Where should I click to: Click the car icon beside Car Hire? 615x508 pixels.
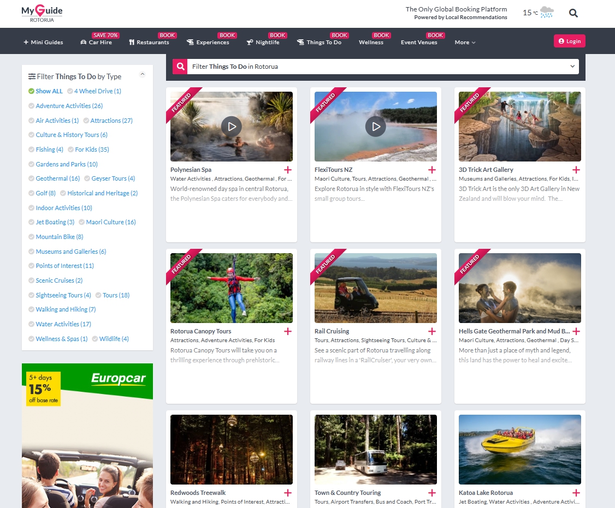coord(83,43)
